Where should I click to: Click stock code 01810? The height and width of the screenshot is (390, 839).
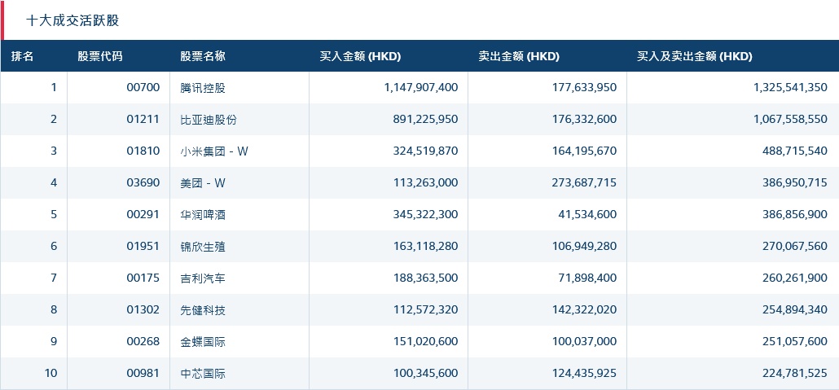tap(143, 151)
